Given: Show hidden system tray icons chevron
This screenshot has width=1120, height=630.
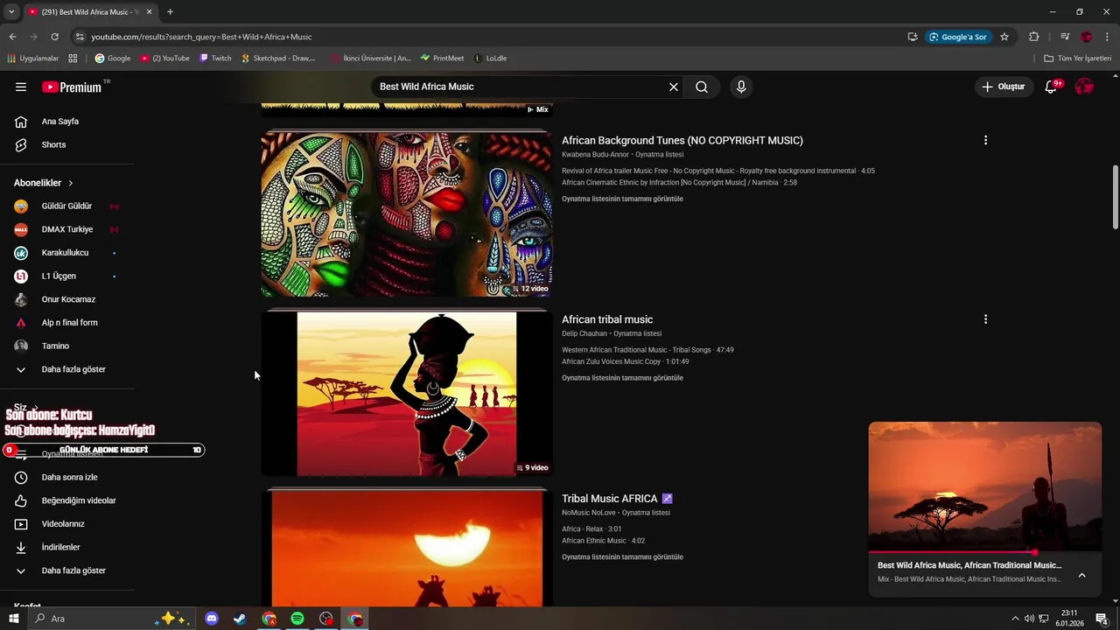Looking at the screenshot, I should [1015, 619].
